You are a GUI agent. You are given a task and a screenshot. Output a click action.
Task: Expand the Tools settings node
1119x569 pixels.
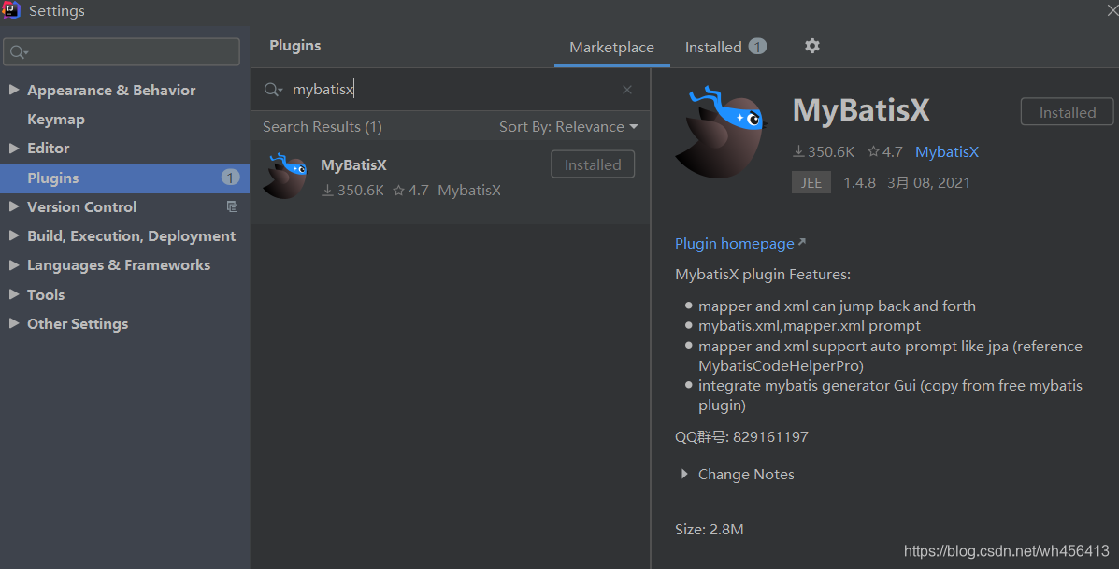coord(14,294)
